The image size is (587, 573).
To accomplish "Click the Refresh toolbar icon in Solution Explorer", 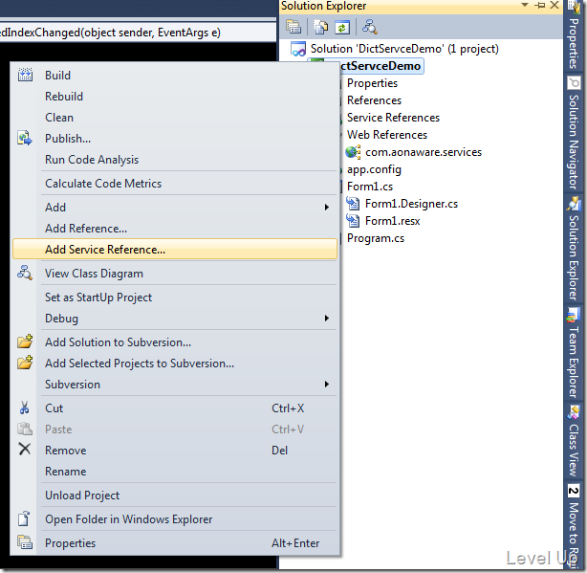I will coord(342,27).
